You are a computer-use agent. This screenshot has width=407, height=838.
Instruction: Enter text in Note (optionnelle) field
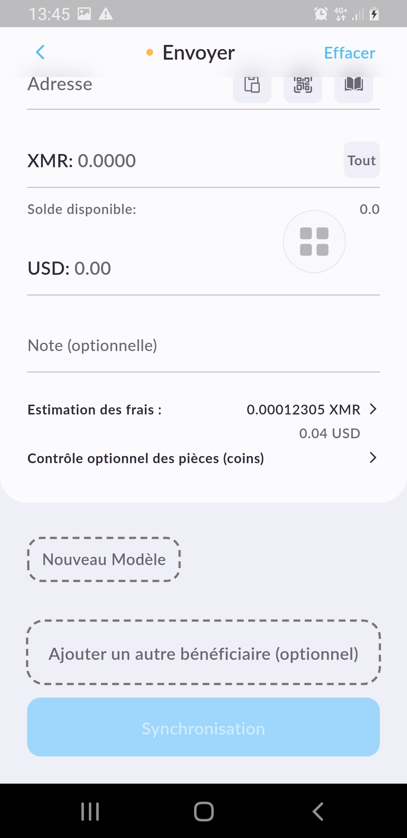[x=203, y=345]
